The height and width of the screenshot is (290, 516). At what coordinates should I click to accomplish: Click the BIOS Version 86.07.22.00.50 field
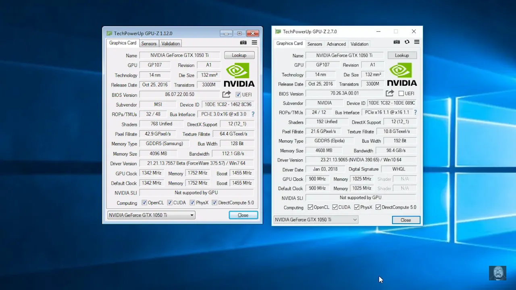coord(180,95)
